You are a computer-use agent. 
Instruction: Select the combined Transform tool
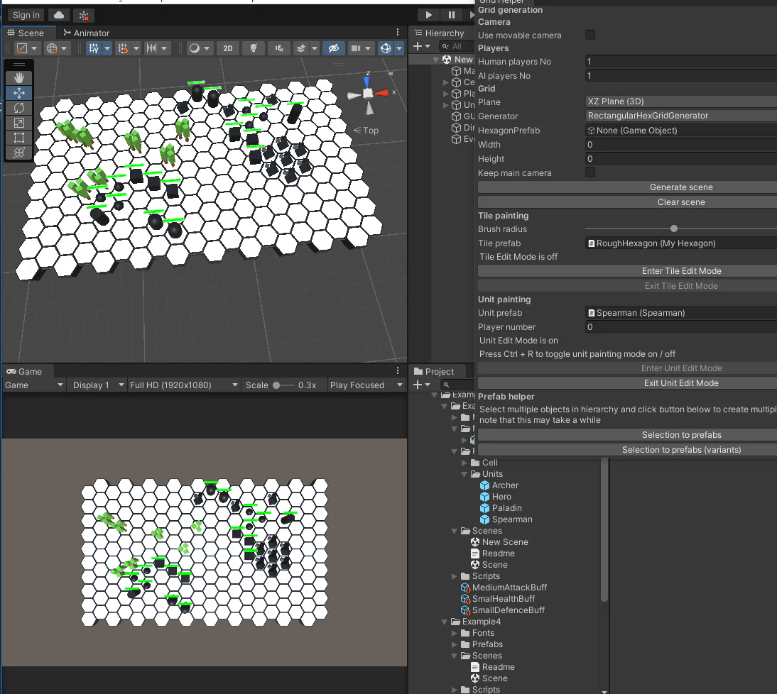(19, 153)
